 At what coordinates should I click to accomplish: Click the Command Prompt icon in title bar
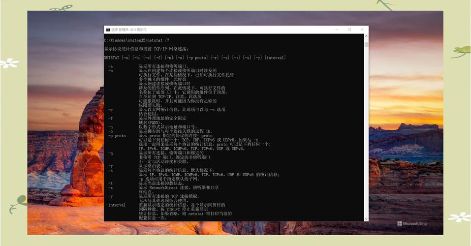[108, 30]
